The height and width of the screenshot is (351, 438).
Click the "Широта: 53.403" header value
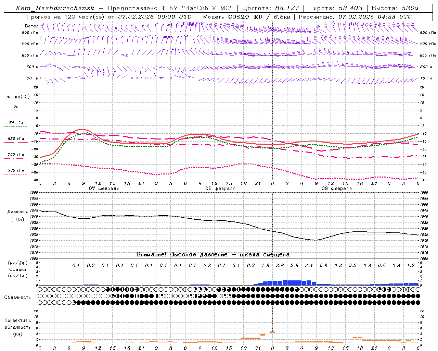336,8
